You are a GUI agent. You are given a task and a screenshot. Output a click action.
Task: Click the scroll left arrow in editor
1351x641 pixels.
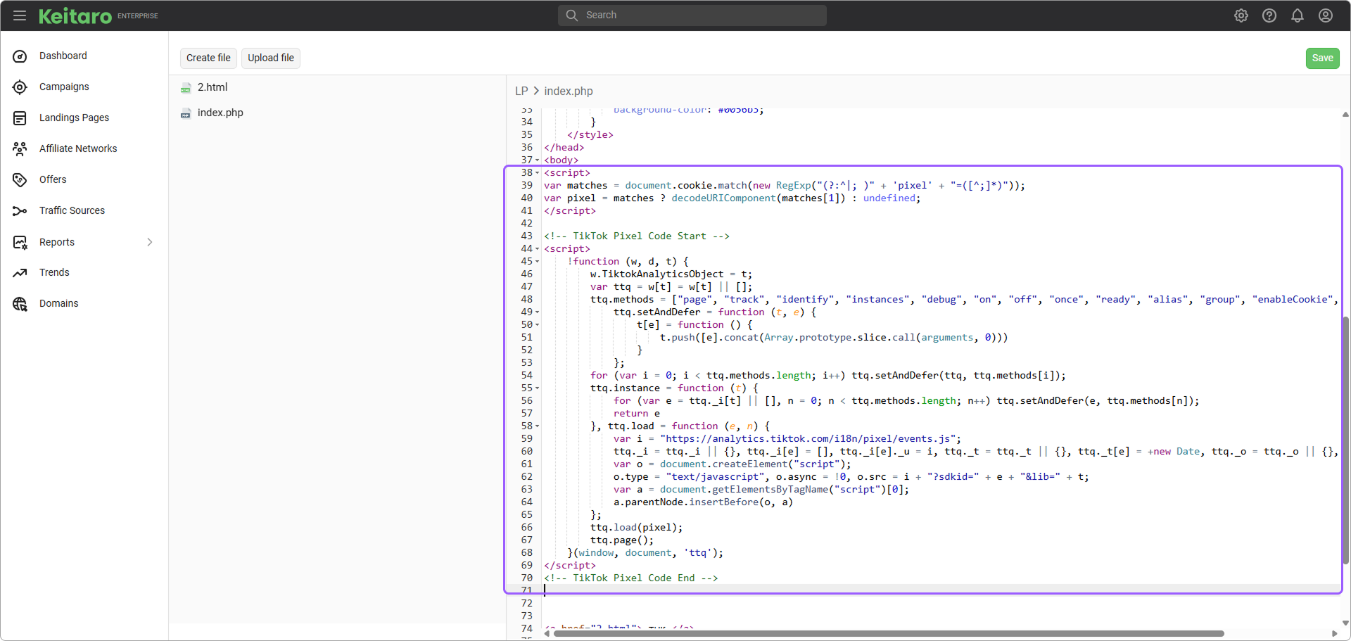pos(547,634)
